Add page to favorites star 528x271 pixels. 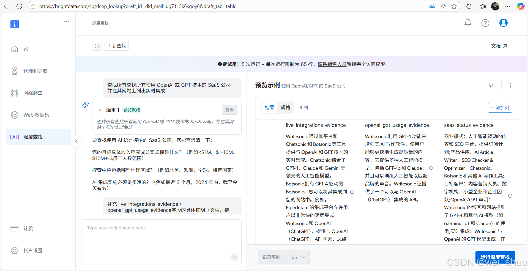454,6
